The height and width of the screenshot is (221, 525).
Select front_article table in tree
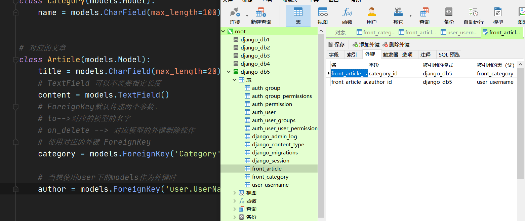[267, 169]
